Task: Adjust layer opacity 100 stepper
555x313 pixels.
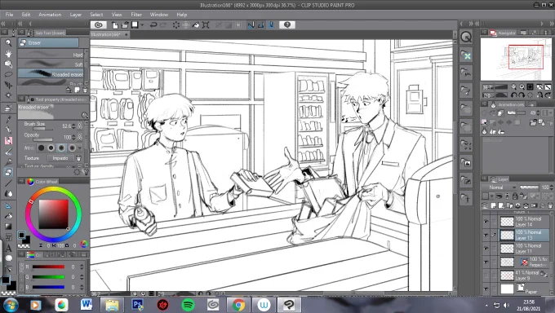Action: click(x=552, y=187)
